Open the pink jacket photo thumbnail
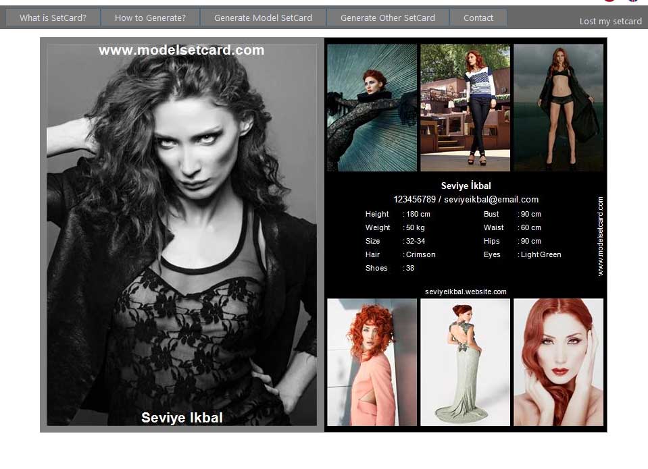 (372, 362)
